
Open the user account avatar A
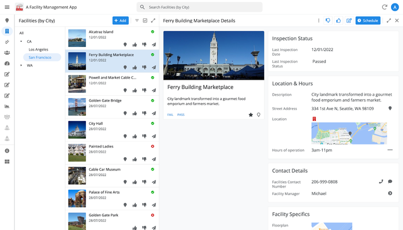tap(395, 7)
